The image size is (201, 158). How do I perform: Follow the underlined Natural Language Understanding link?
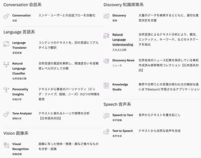point(123,40)
